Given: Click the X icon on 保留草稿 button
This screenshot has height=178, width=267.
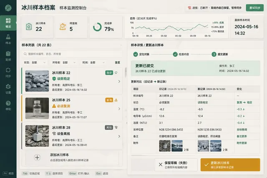Looking at the screenshot, I should (x=160, y=165).
